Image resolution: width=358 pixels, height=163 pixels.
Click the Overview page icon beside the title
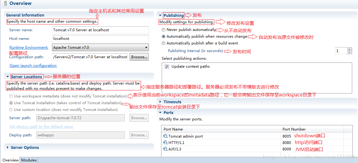[x=6, y=3]
